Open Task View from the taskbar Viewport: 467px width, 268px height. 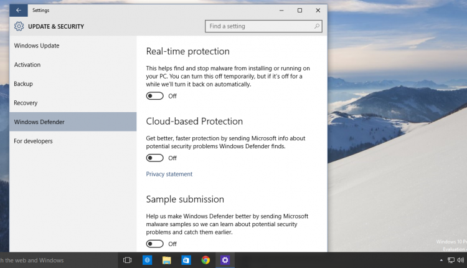tap(127, 261)
